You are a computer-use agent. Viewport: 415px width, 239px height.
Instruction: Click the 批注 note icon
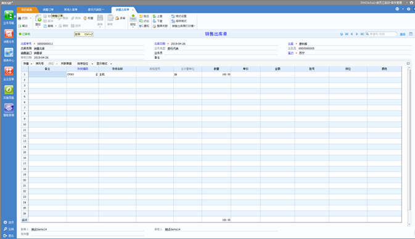[141, 16]
